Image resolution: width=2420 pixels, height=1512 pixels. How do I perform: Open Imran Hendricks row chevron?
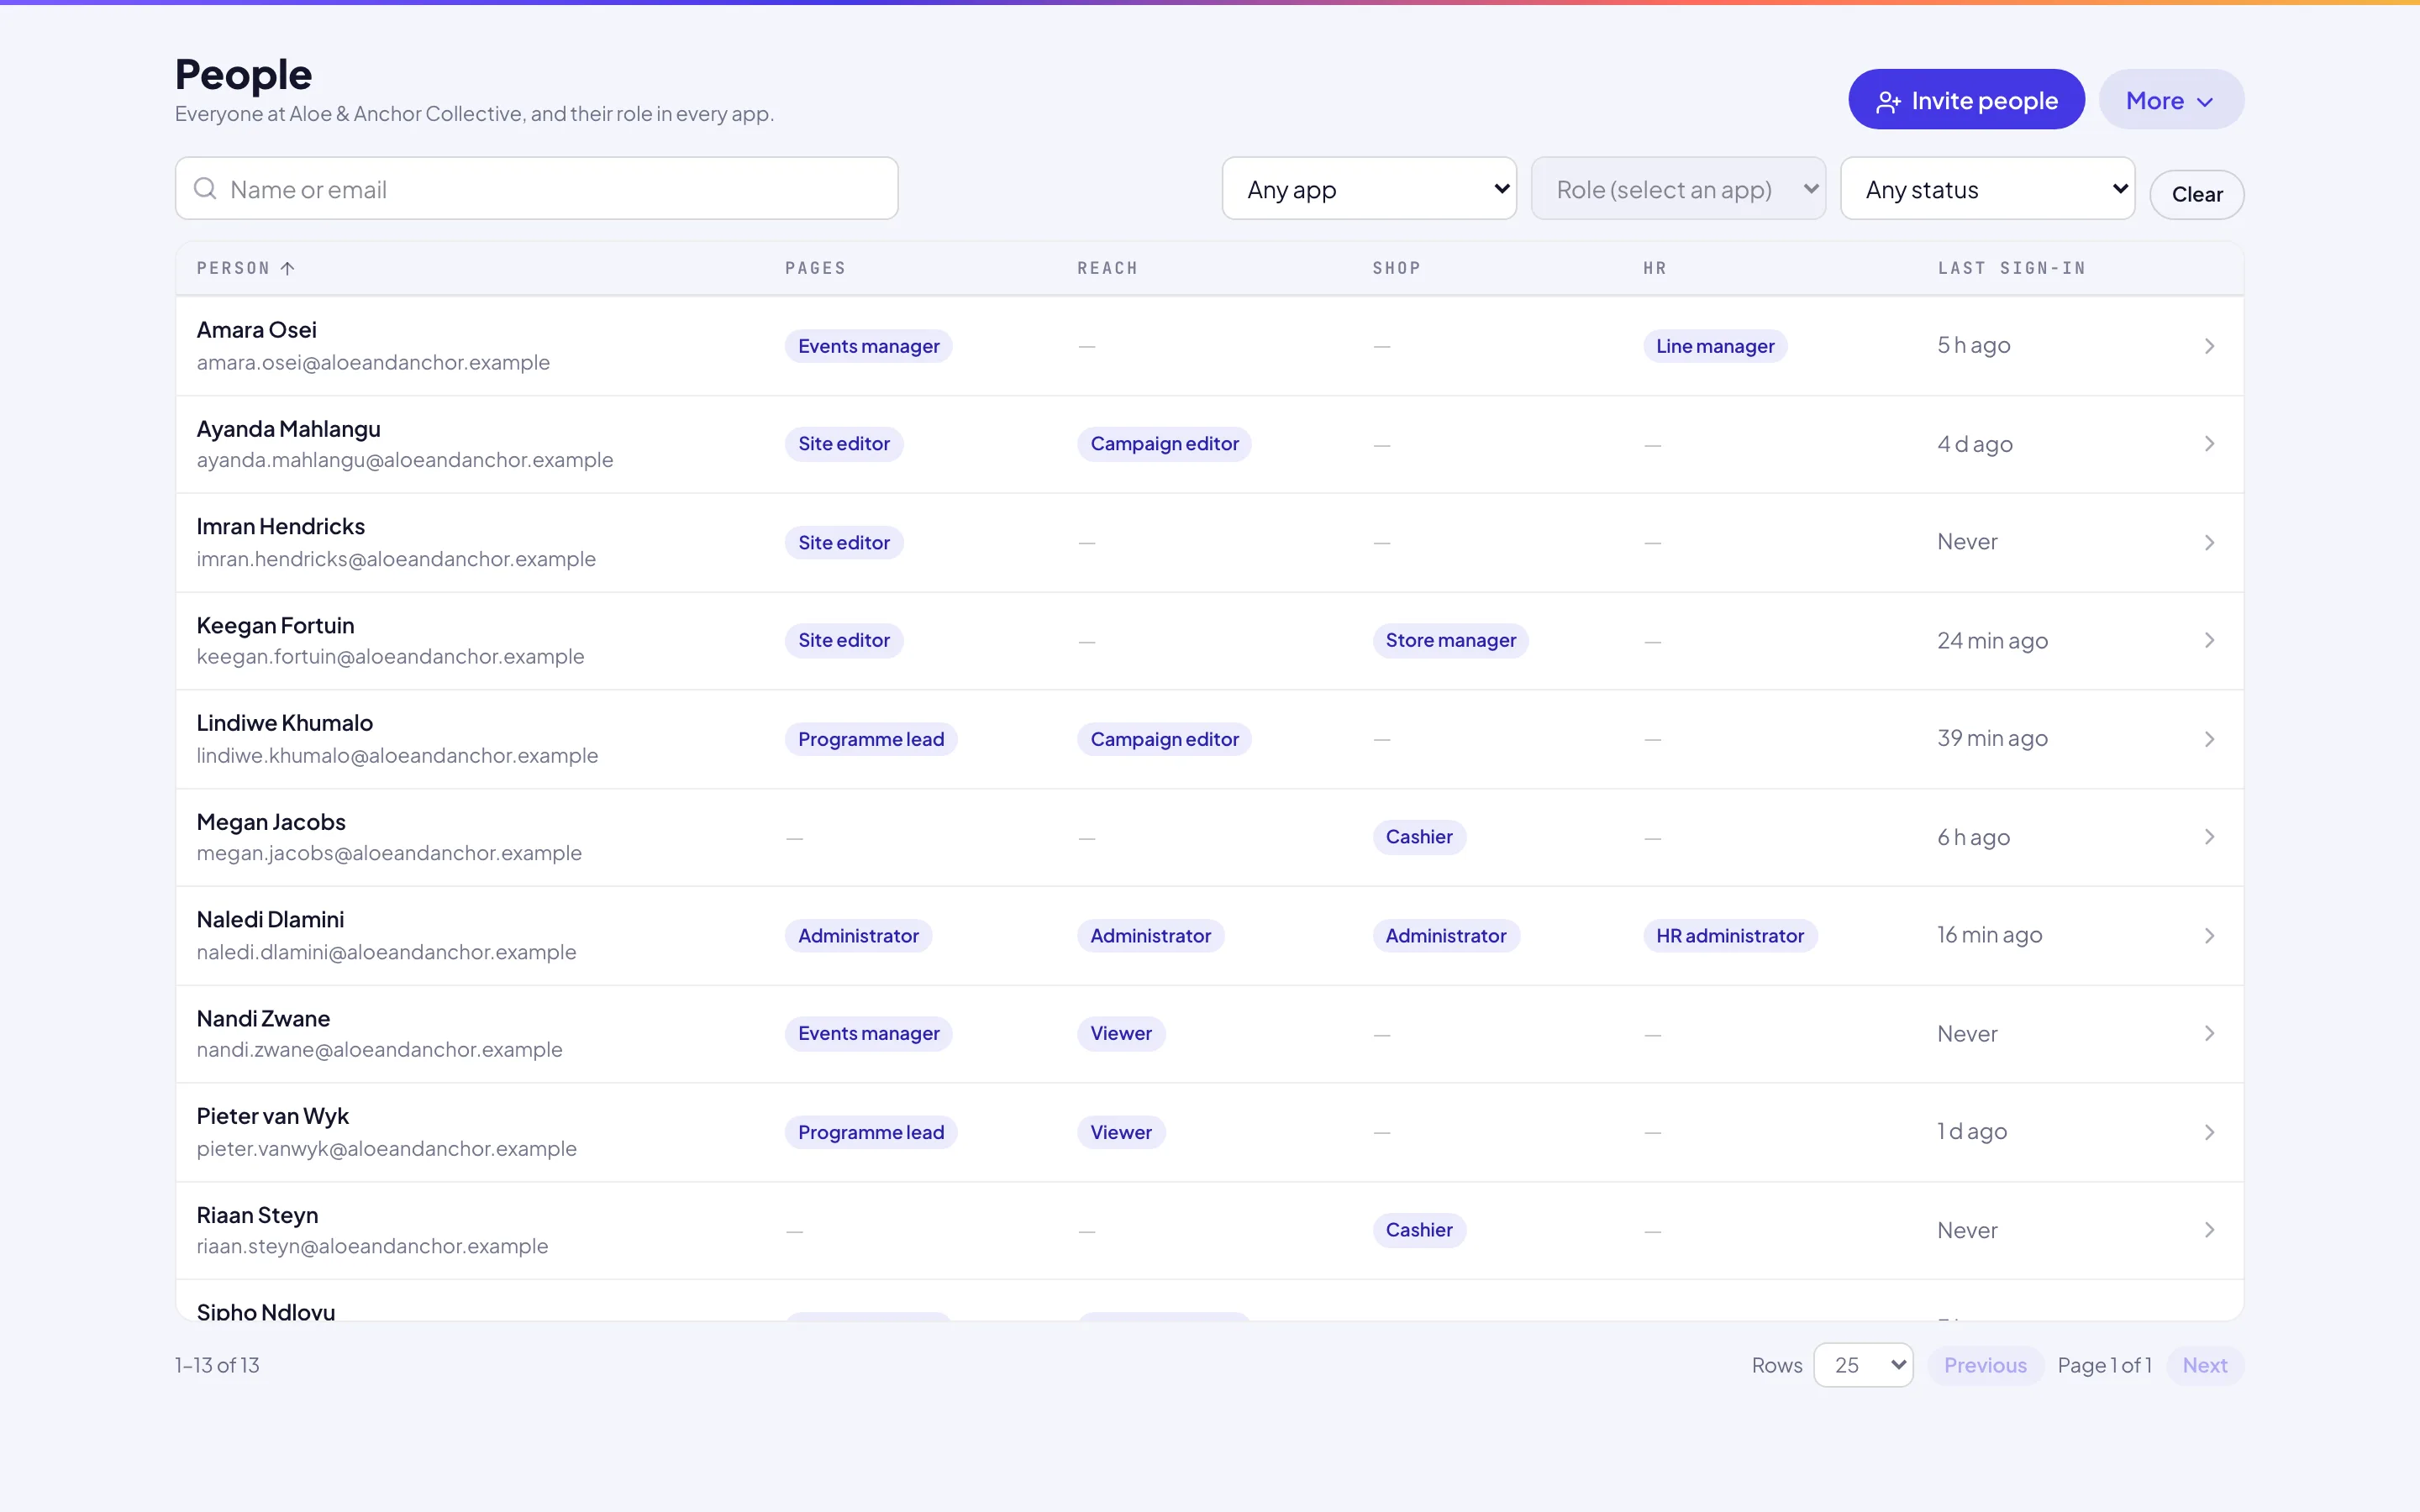point(2209,542)
